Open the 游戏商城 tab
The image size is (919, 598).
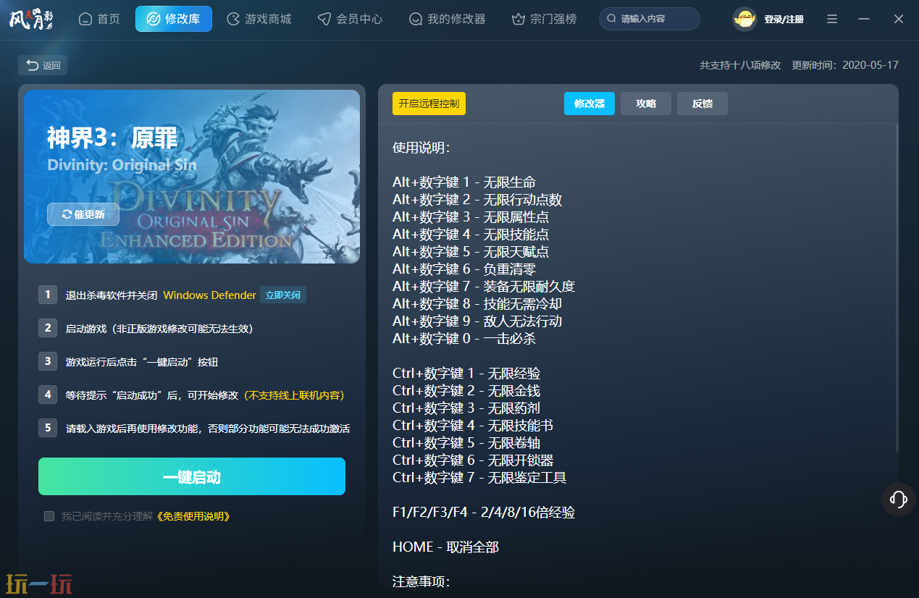(x=259, y=19)
